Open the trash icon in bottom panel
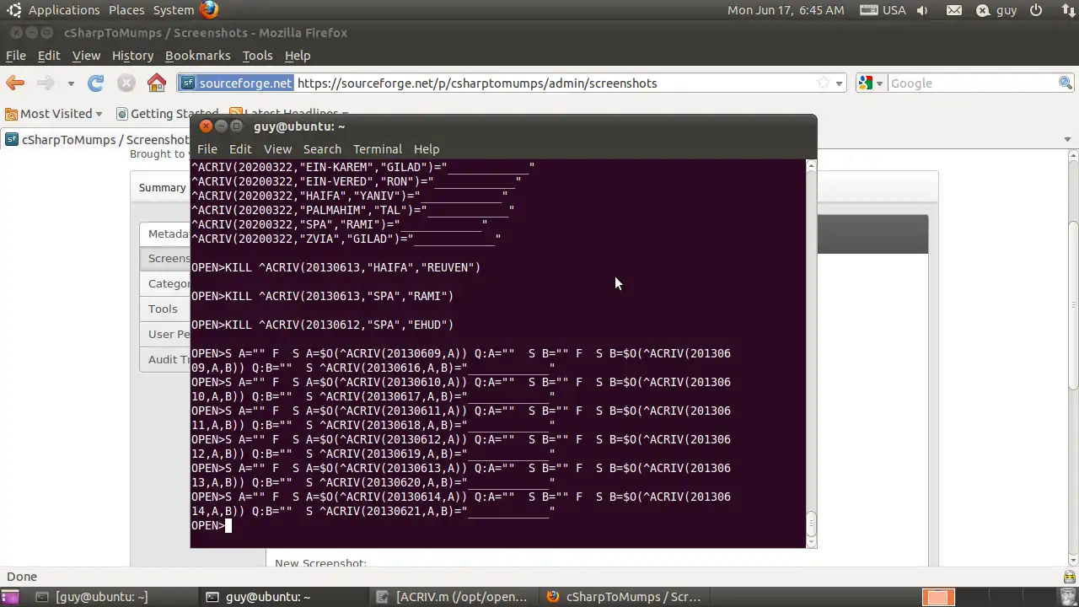The width and height of the screenshot is (1079, 607). [1069, 597]
